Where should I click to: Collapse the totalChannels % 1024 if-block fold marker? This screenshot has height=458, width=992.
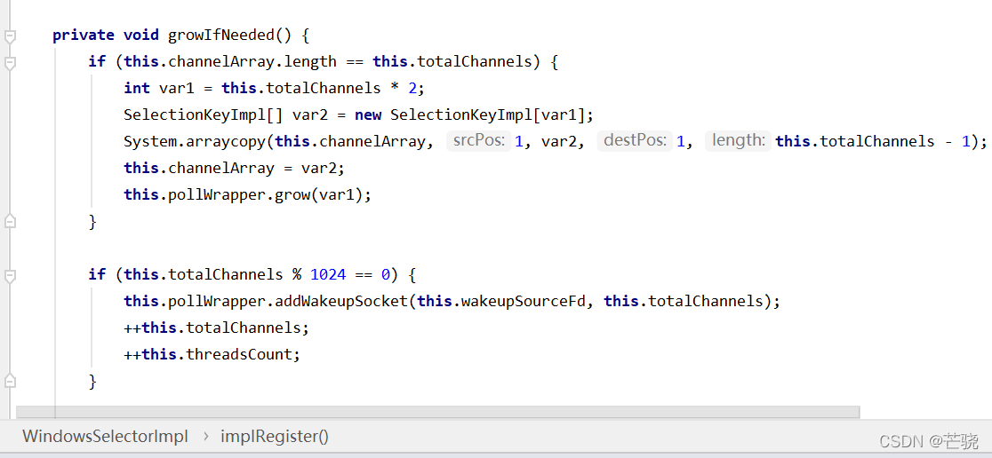coord(9,276)
